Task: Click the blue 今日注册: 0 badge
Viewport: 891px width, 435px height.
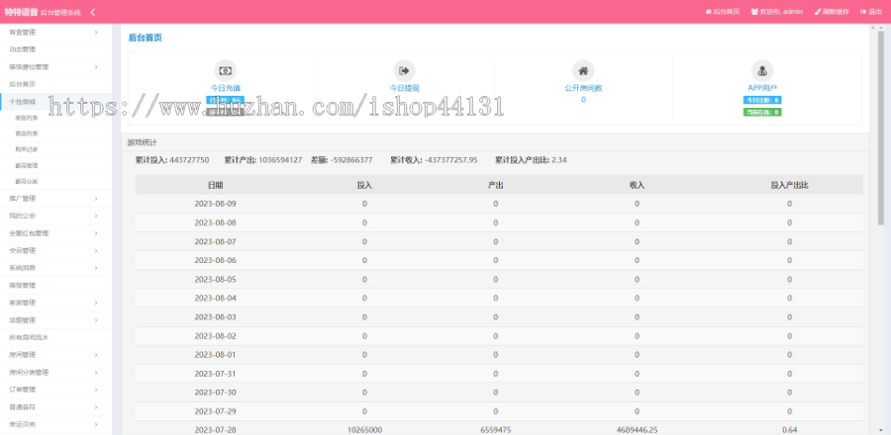Action: pyautogui.click(x=762, y=100)
